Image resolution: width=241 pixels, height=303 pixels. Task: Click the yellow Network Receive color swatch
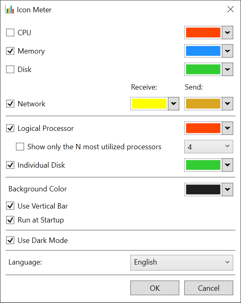[149, 104]
